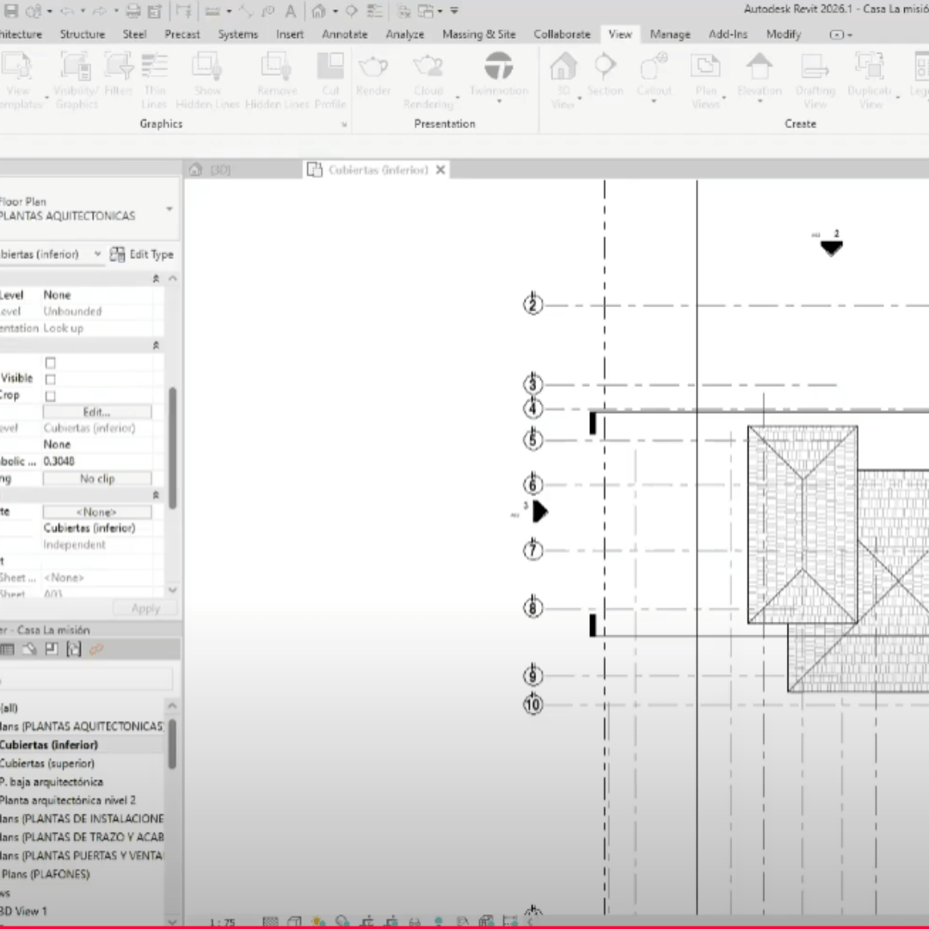Viewport: 929px width, 929px height.
Task: Click the Edit Type button
Action: (x=142, y=255)
